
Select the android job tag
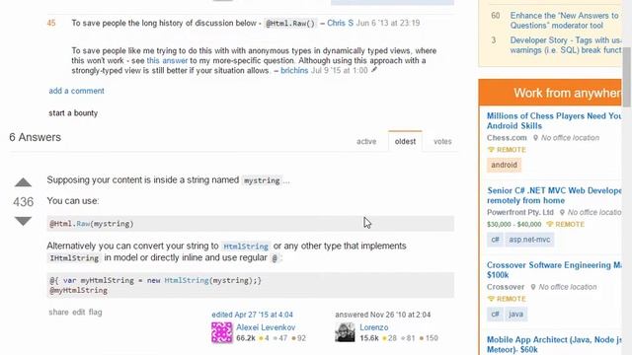(504, 165)
